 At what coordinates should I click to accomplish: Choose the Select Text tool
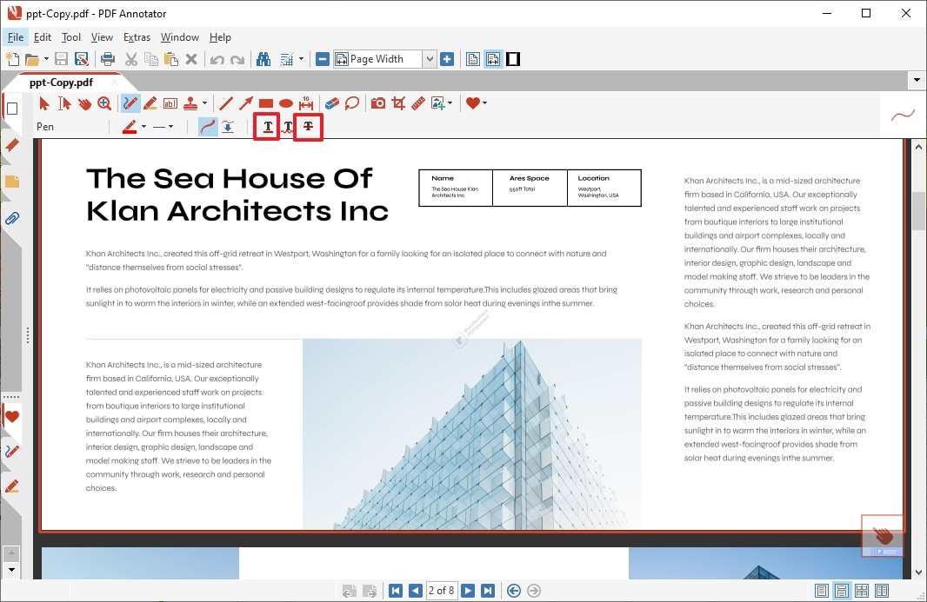click(x=64, y=103)
